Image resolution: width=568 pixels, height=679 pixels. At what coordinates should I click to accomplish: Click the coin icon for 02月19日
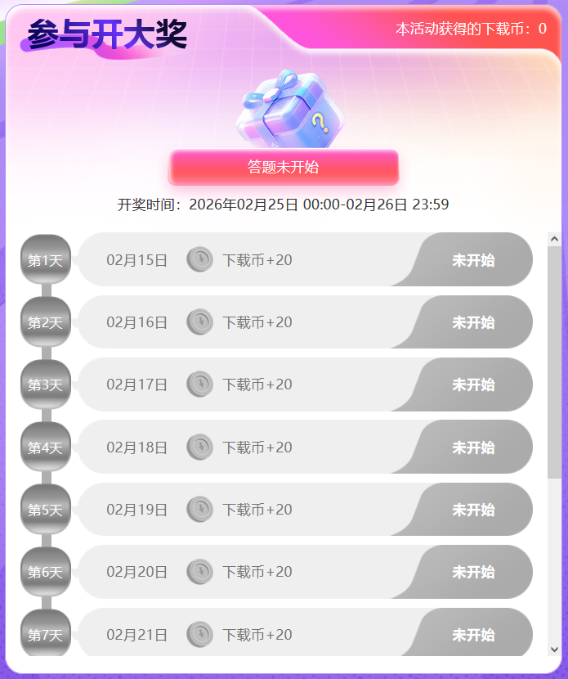199,510
